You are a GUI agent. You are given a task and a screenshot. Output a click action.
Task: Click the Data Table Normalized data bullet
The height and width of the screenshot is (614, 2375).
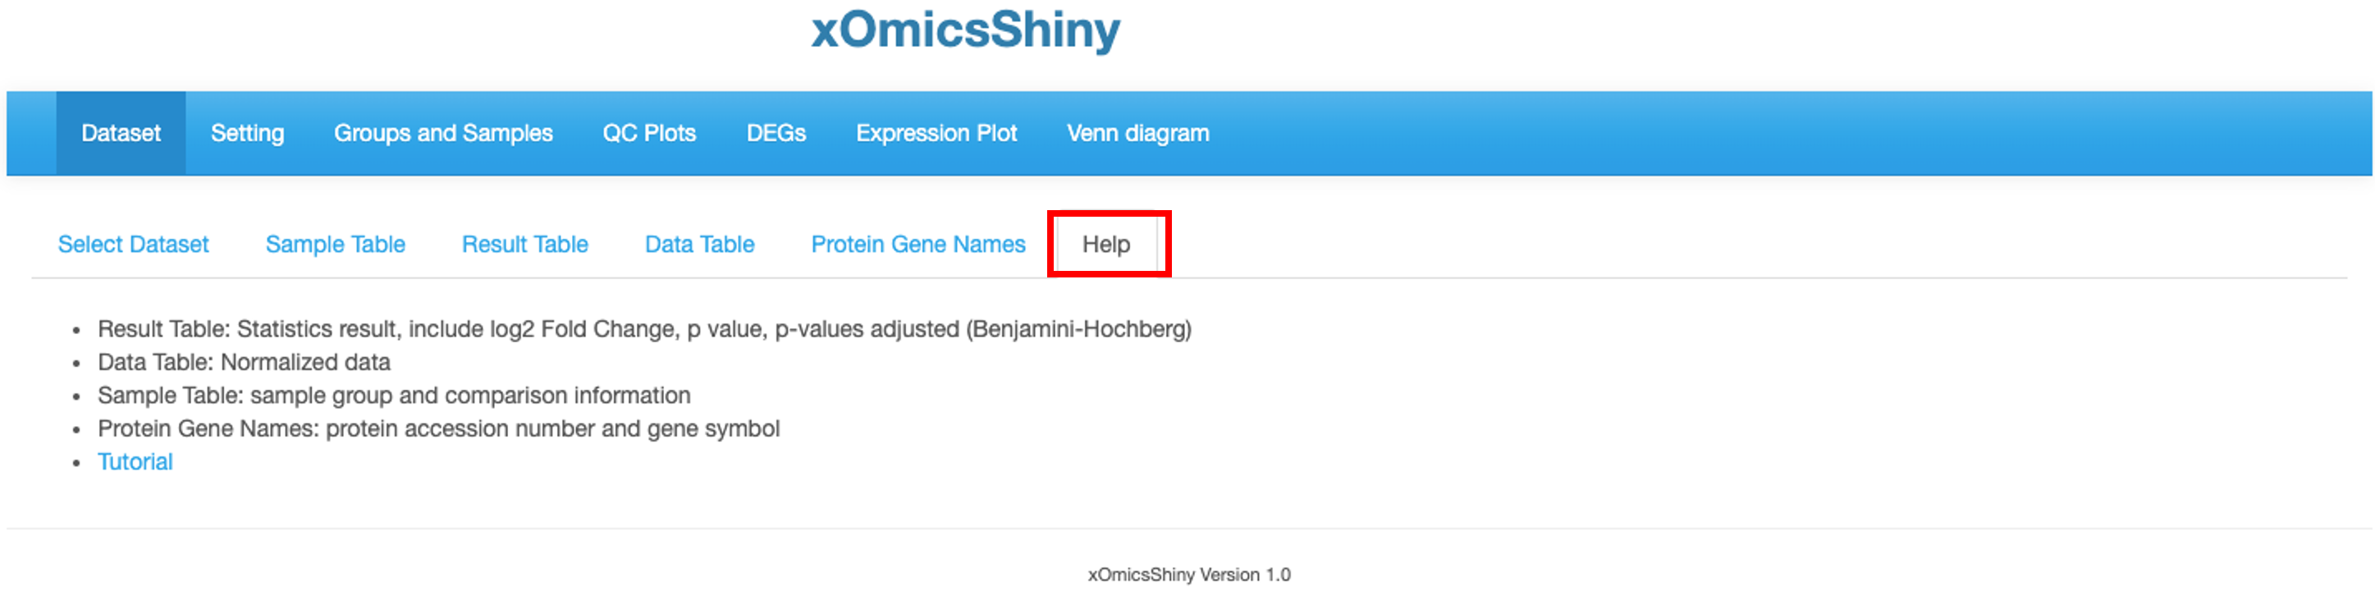click(x=245, y=362)
